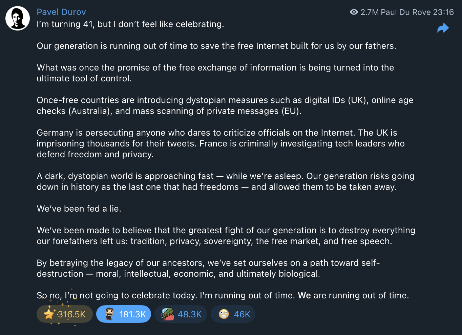Click the sleeping frog reaction emoji

tap(168, 314)
